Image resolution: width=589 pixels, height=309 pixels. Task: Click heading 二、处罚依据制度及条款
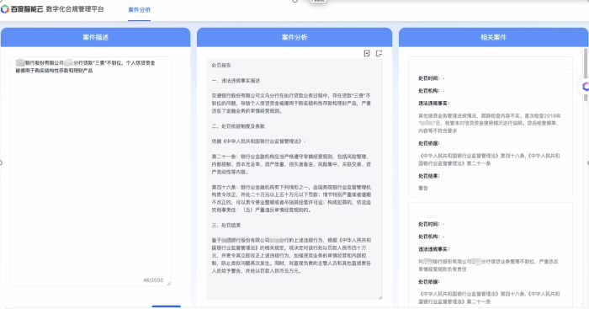pyautogui.click(x=238, y=126)
